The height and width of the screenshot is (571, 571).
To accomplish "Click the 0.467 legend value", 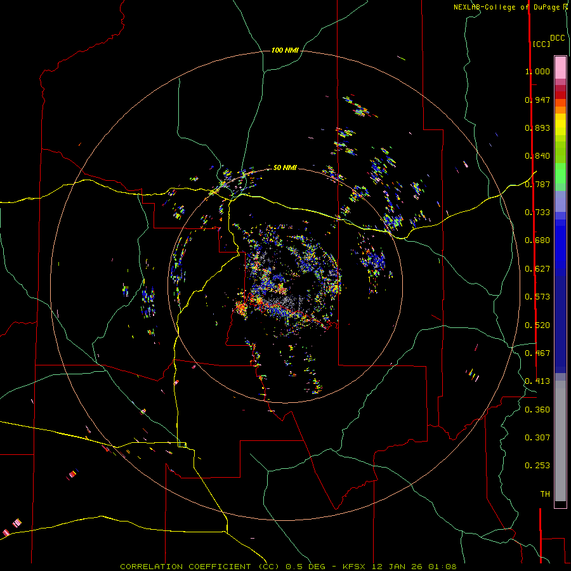I will pyautogui.click(x=537, y=353).
